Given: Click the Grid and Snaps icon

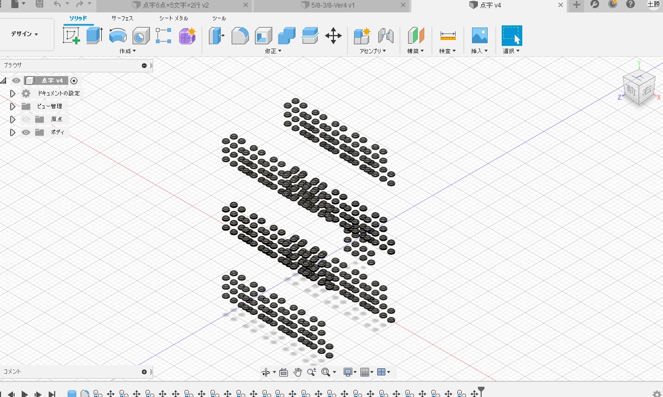Looking at the screenshot, I should pos(365,372).
